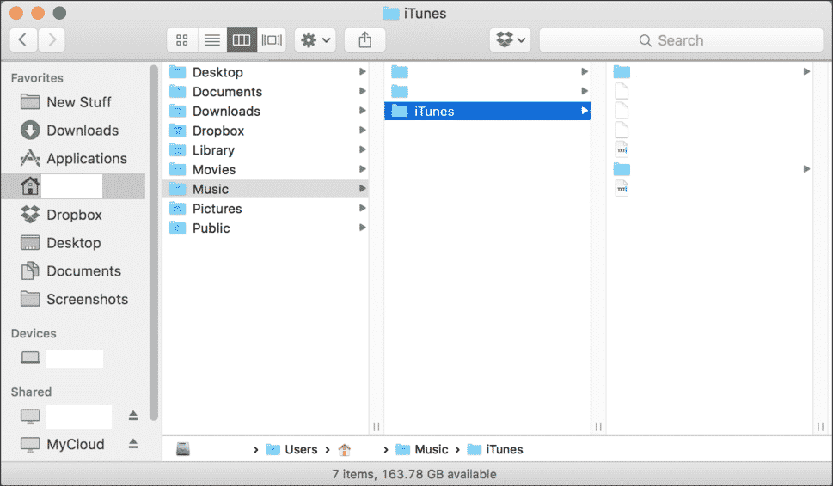
Task: Switch to list view mode
Action: pyautogui.click(x=211, y=40)
